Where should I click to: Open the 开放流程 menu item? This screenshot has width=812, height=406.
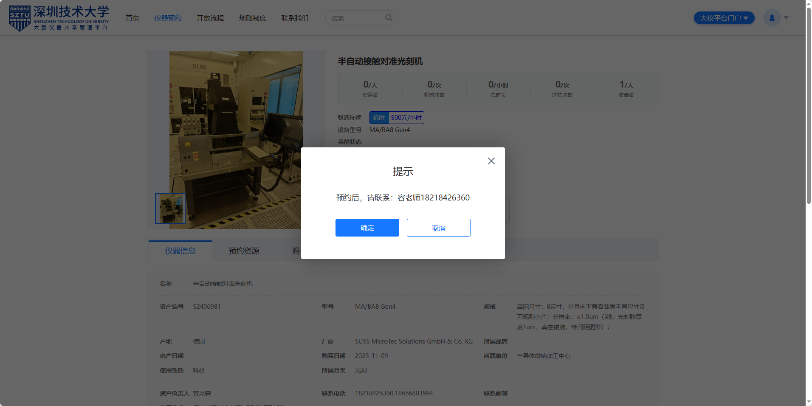(210, 18)
